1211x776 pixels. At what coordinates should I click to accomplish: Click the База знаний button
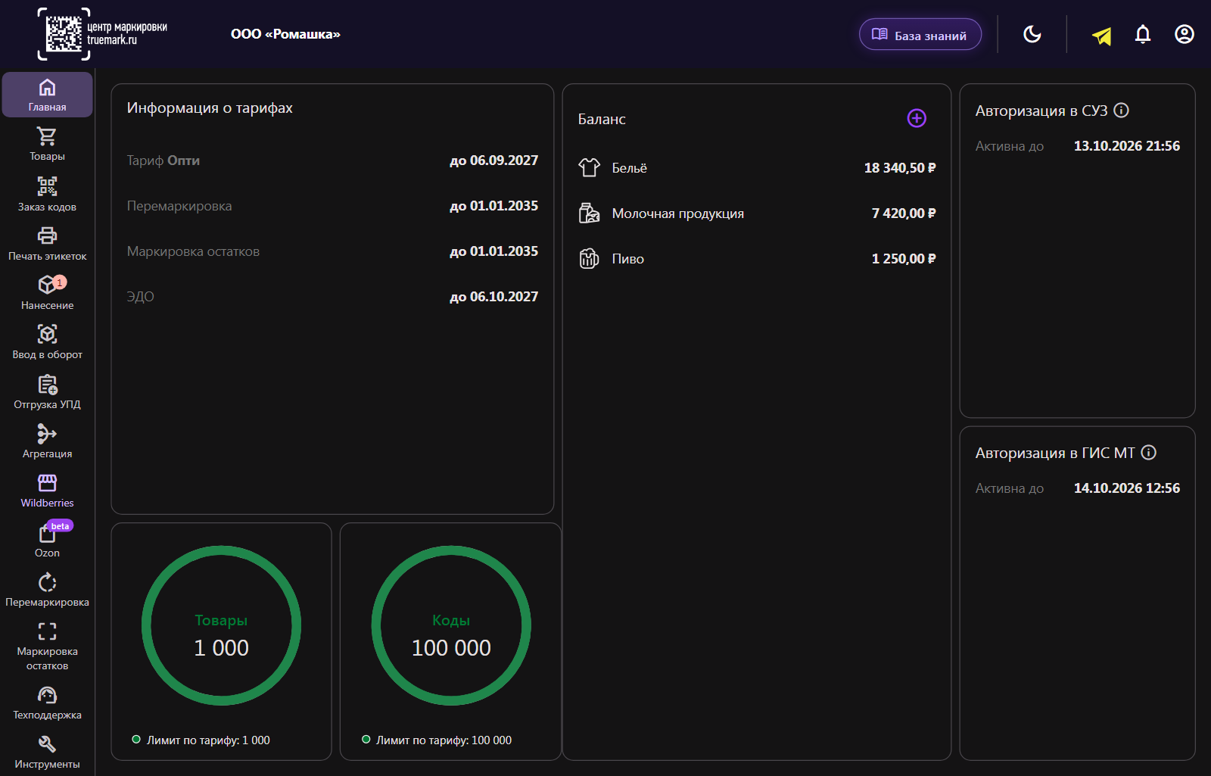pyautogui.click(x=920, y=35)
